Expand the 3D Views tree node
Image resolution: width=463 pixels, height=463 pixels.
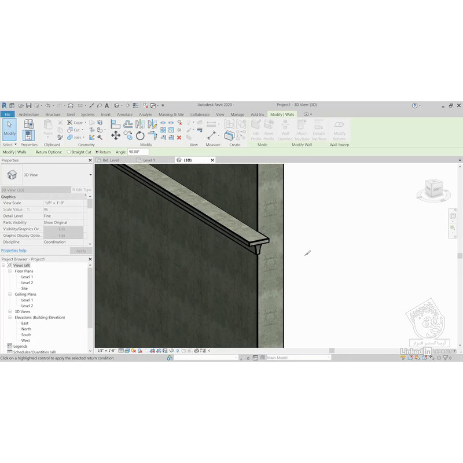(10, 311)
